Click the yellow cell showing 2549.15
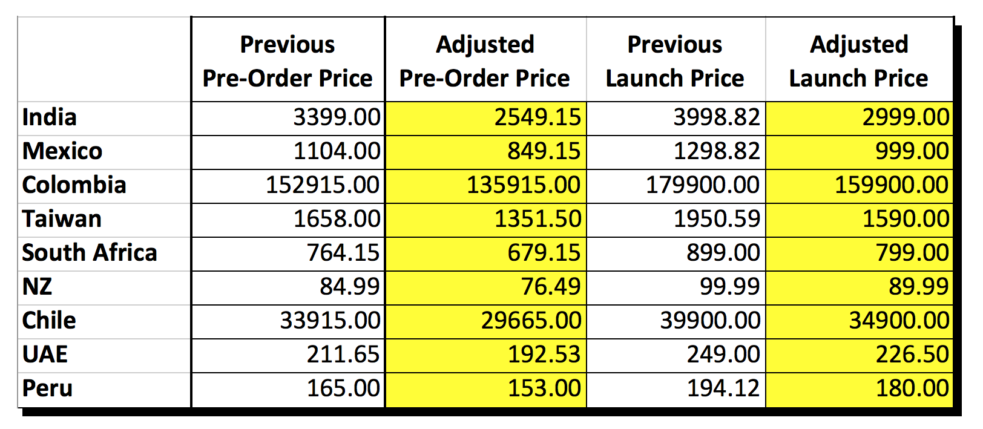 (485, 118)
